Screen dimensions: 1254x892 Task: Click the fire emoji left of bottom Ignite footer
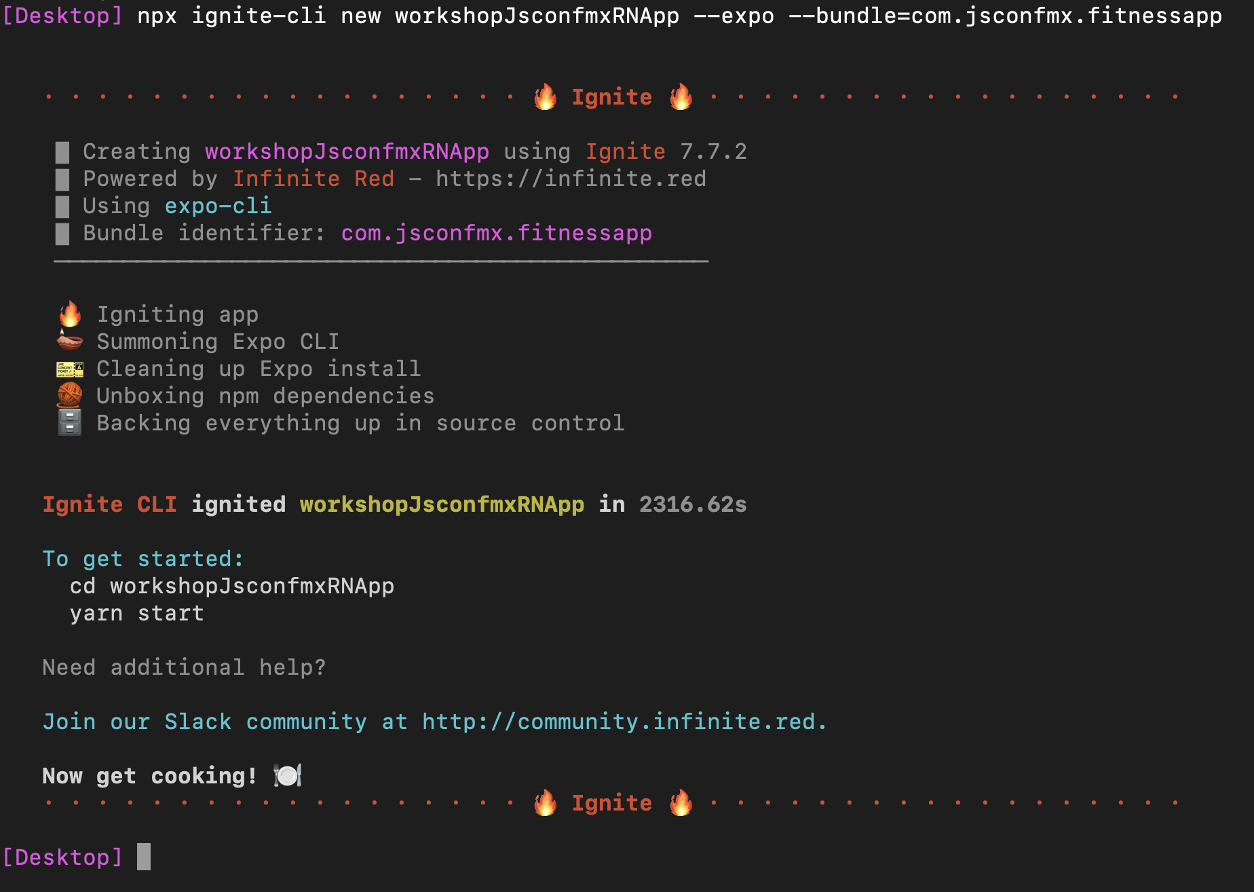click(x=545, y=803)
